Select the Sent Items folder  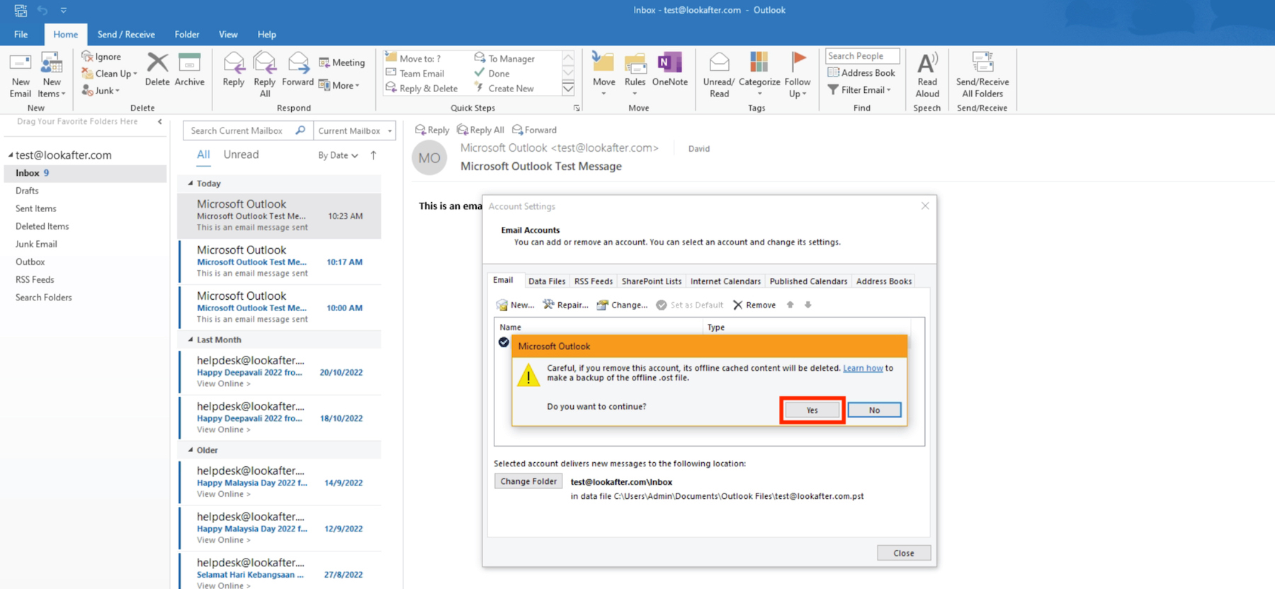coord(36,208)
